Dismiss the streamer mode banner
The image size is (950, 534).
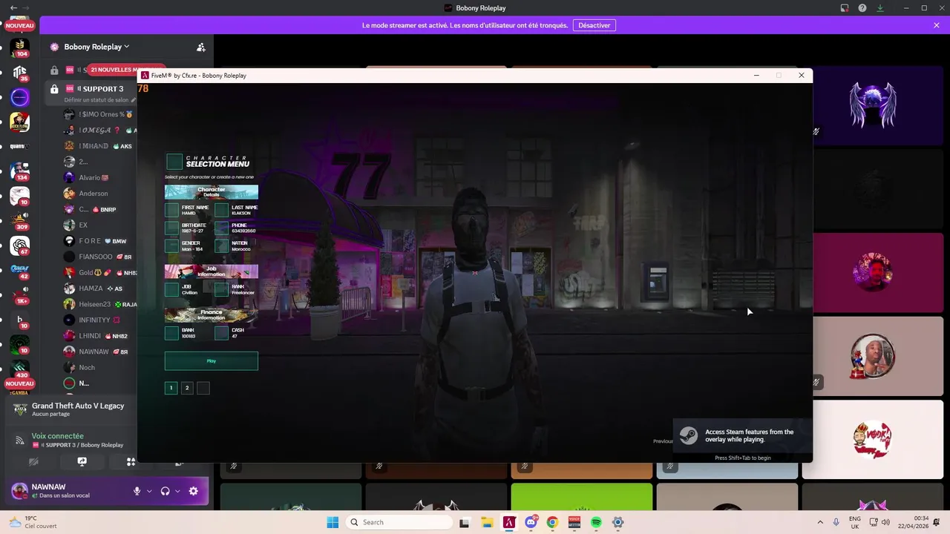pos(937,25)
